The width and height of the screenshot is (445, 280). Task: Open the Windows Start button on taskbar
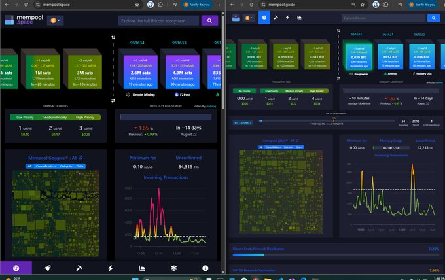coord(135,279)
